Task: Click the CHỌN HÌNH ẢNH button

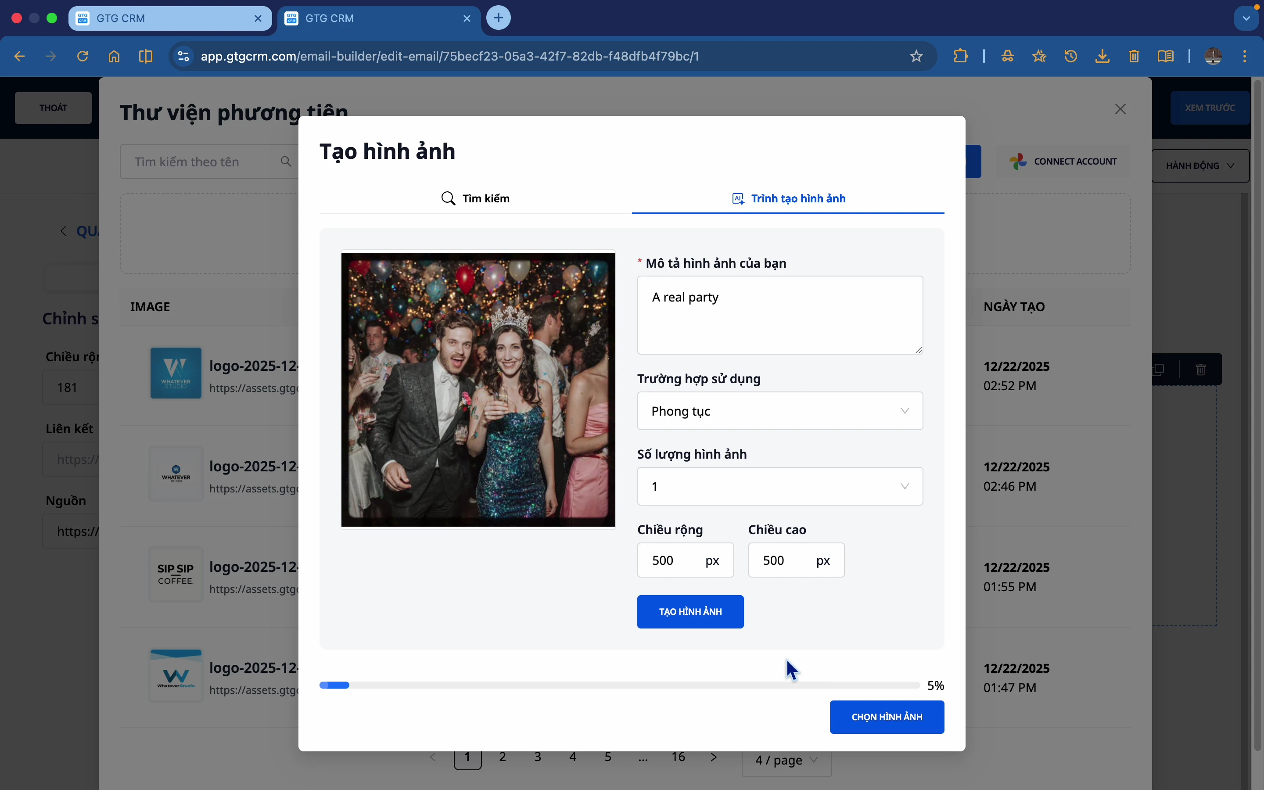Action: [887, 717]
